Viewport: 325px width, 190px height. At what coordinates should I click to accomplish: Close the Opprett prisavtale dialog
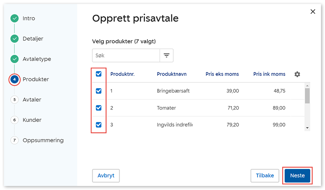pos(313,11)
